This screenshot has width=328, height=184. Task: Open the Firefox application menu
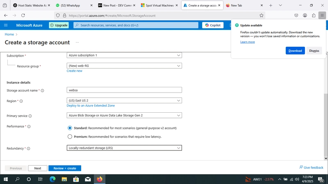[322, 15]
